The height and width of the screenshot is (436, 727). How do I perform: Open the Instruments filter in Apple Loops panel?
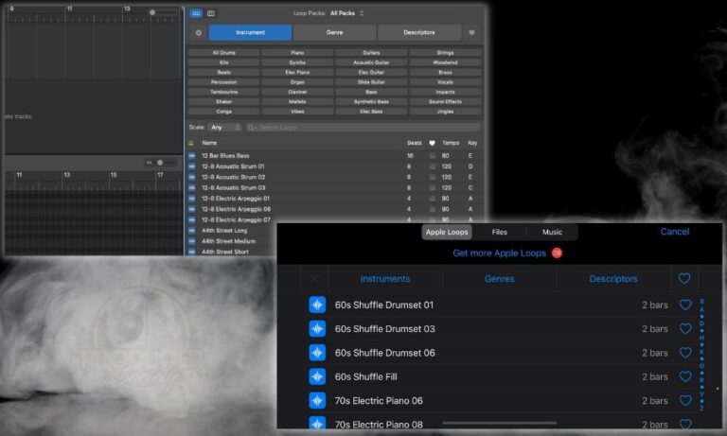click(x=385, y=279)
